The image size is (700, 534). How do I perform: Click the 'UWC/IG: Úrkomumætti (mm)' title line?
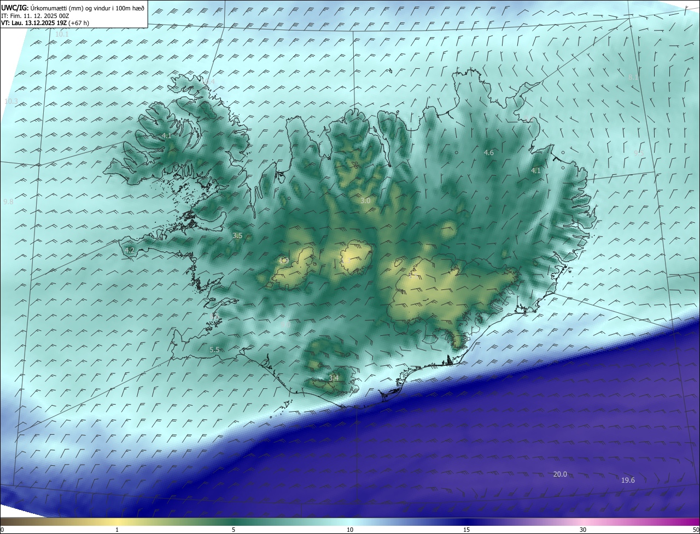(73, 8)
